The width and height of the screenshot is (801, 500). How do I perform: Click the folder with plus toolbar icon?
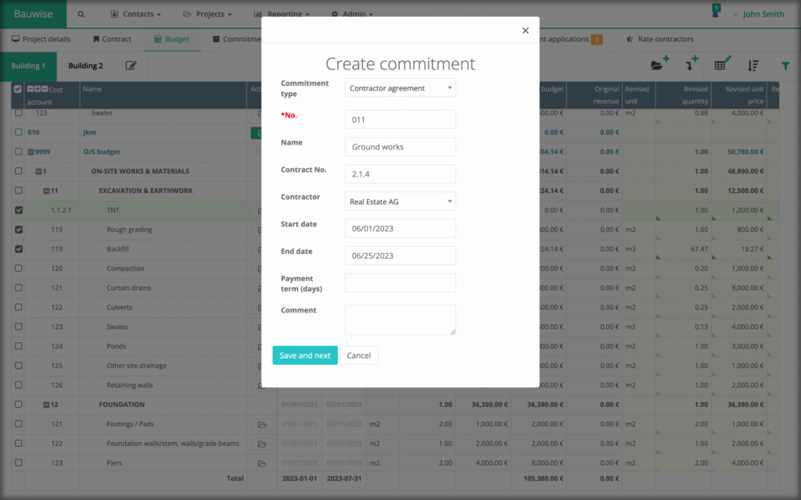659,64
